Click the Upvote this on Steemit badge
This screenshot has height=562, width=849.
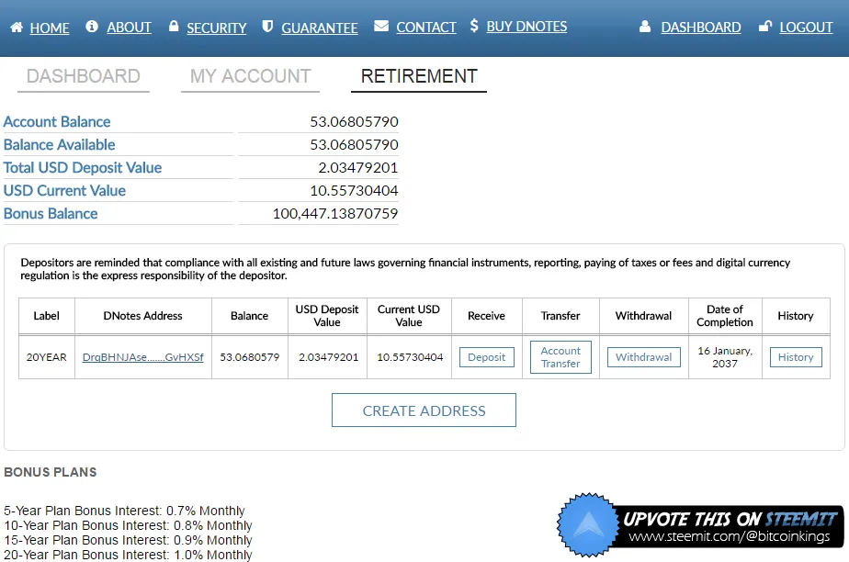tap(700, 524)
